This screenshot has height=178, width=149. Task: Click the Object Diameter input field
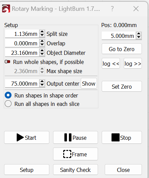(22, 53)
